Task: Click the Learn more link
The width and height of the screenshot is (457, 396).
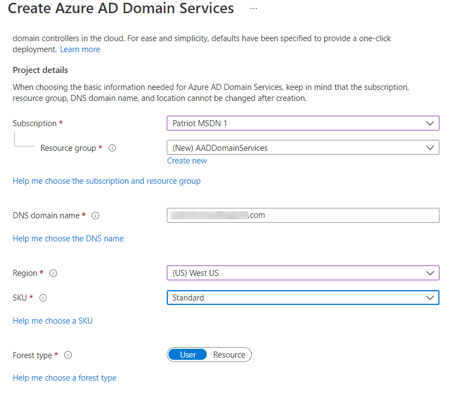Action: coord(80,49)
